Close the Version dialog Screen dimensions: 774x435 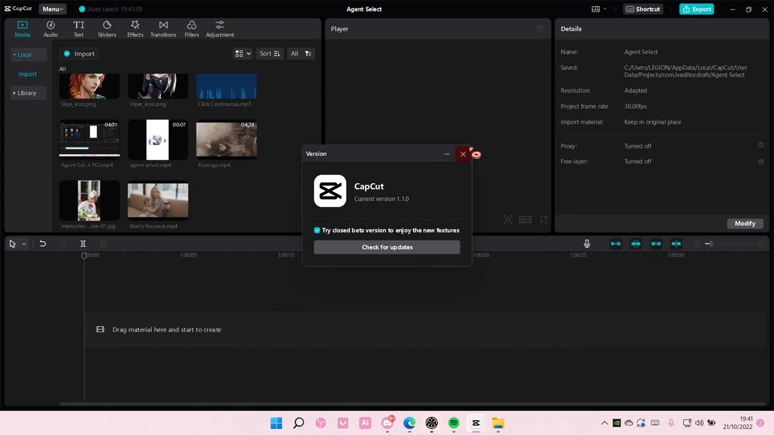[463, 154]
